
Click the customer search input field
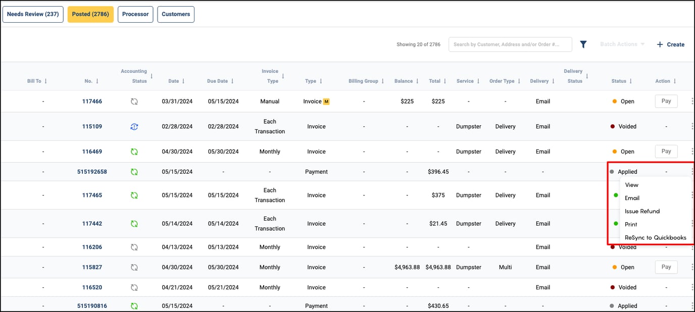tap(510, 44)
